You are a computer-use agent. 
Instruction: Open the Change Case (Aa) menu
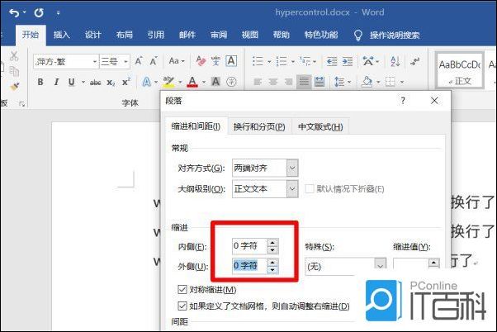pos(177,60)
